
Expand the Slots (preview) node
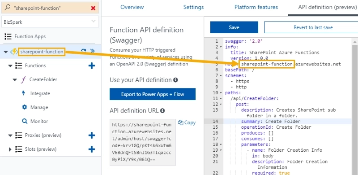point(10,149)
